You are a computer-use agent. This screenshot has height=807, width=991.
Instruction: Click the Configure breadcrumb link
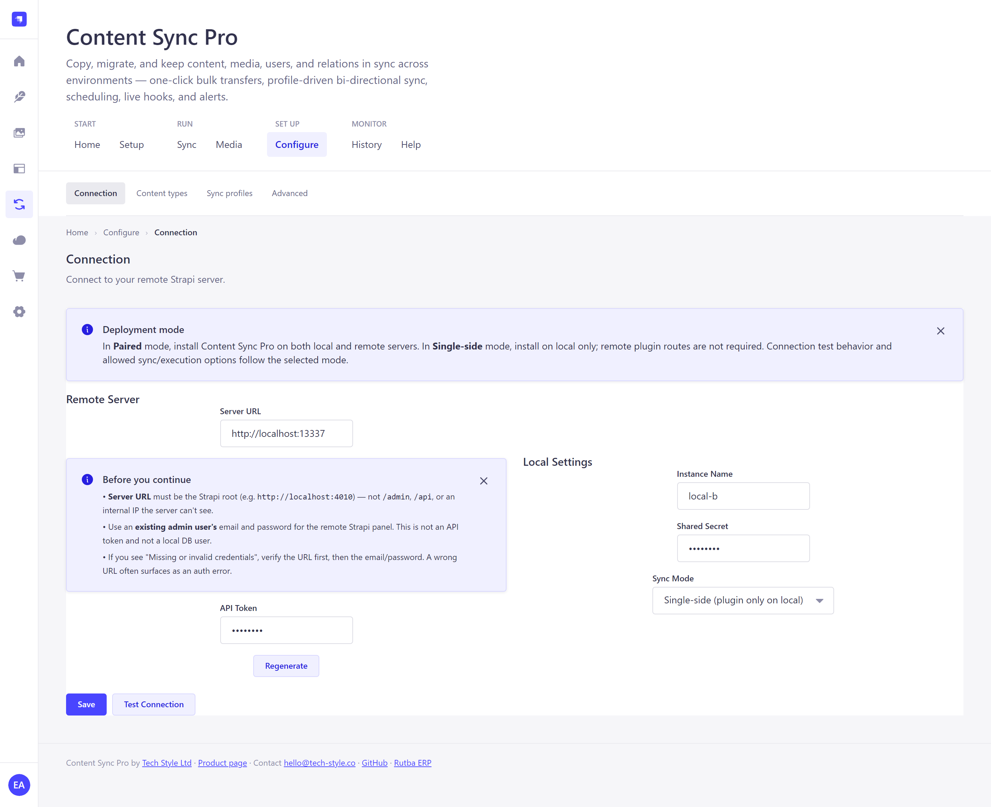tap(121, 233)
